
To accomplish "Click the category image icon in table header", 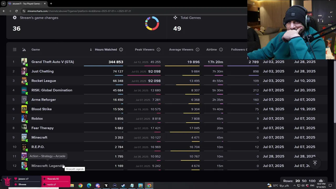I will pos(24,50).
